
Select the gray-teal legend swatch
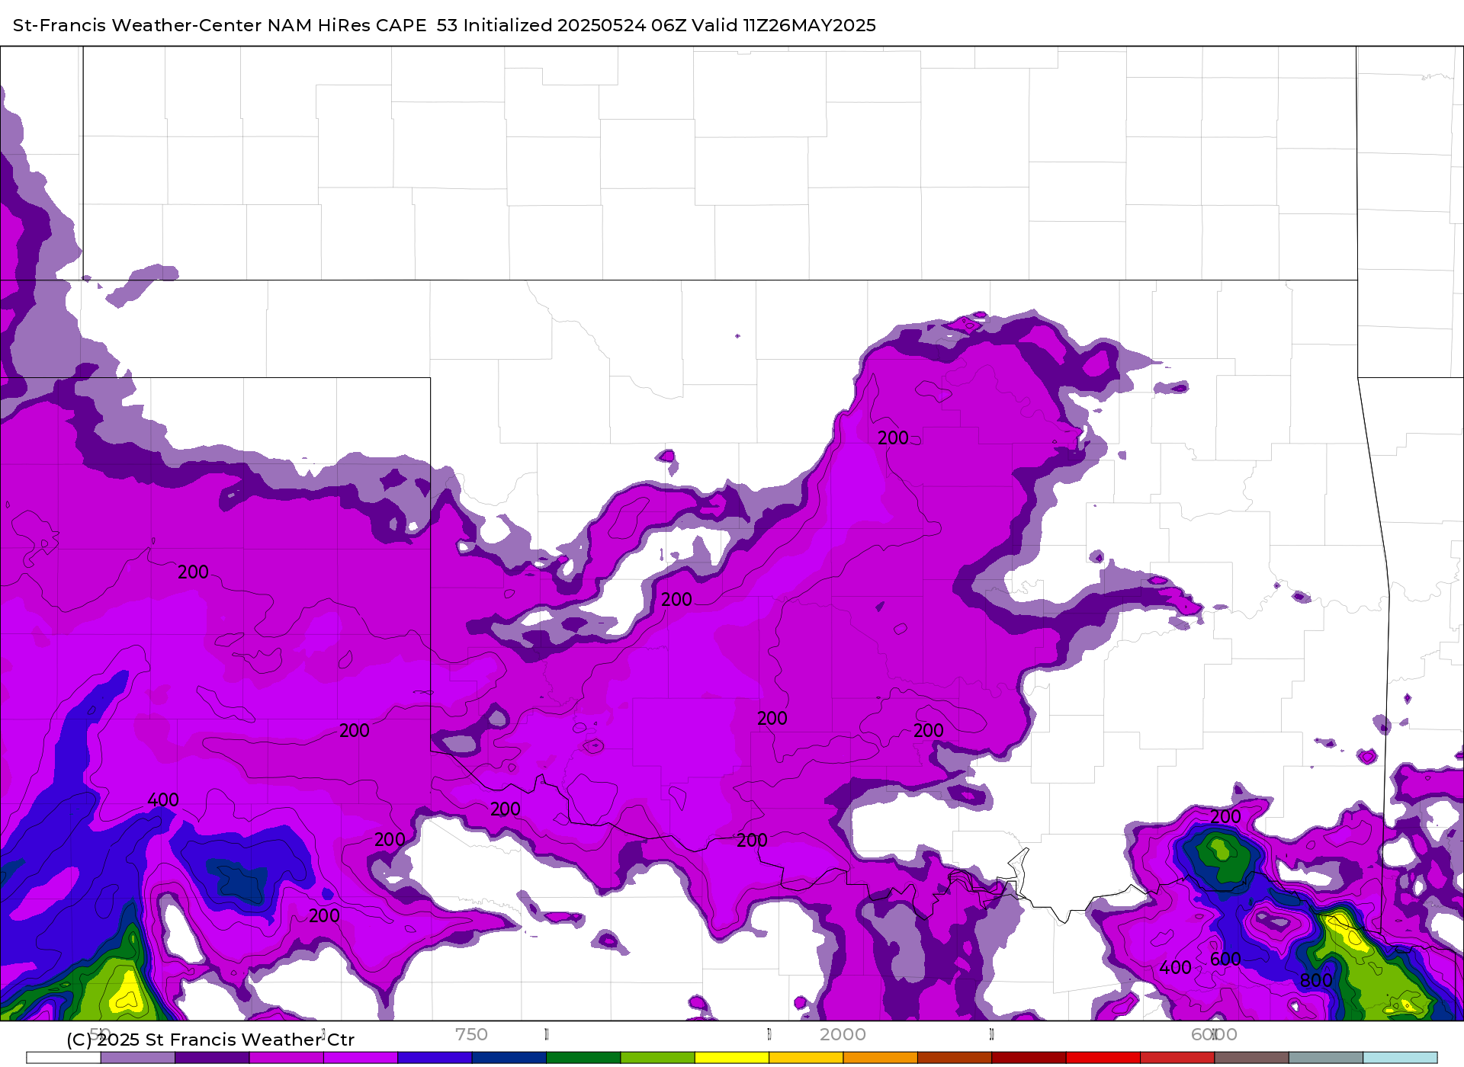[1325, 1058]
